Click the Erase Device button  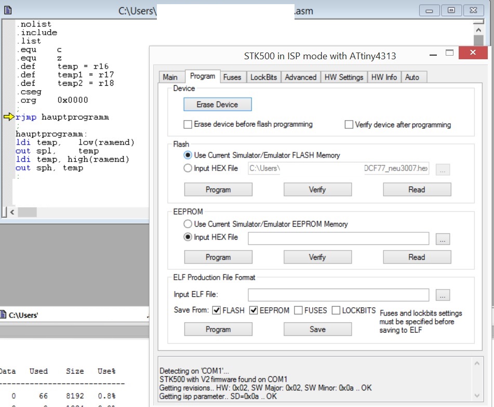pyautogui.click(x=217, y=104)
